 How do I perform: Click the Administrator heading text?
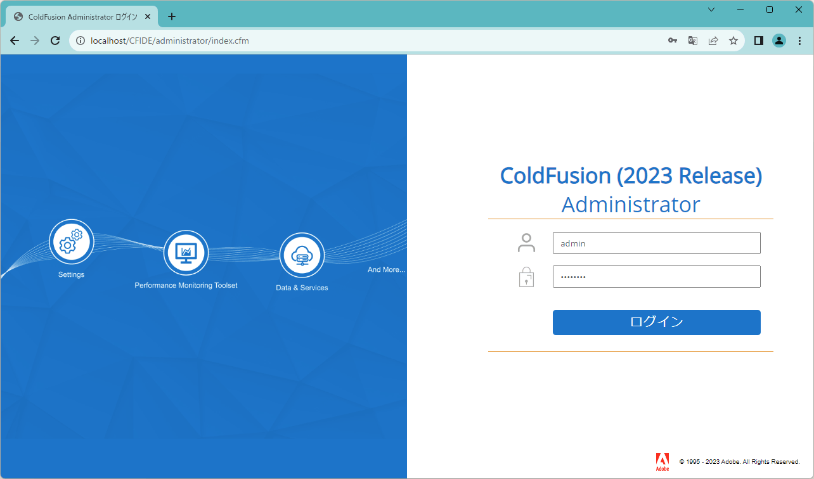pos(631,205)
